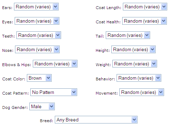The height and width of the screenshot is (128, 170).
Task: Change the Coat Color from Brown
Action: click(x=39, y=78)
